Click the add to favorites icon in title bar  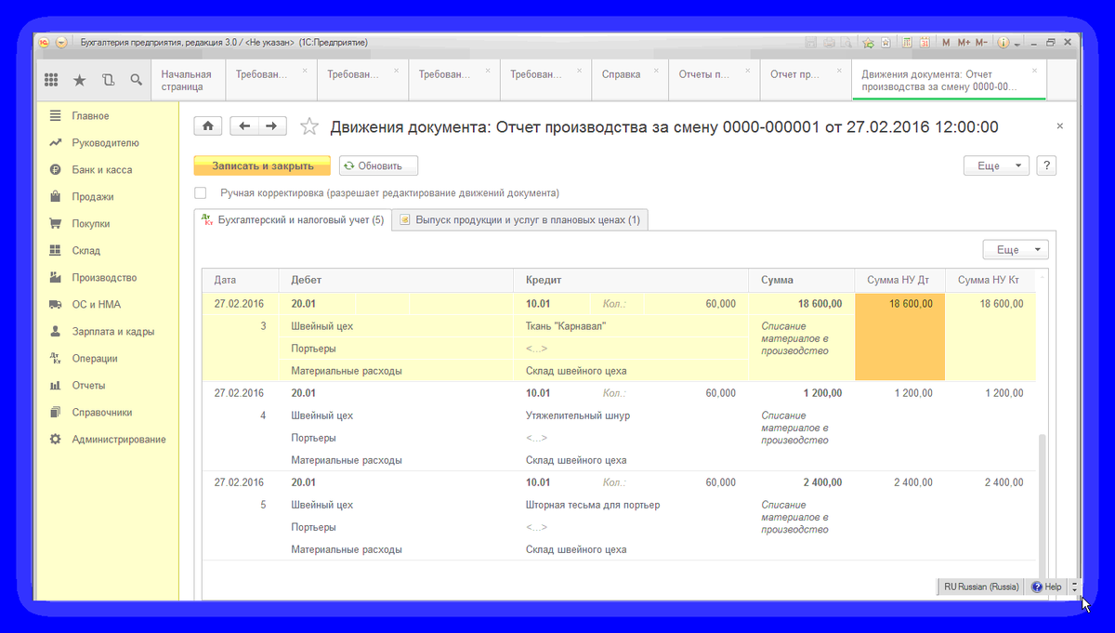click(x=869, y=43)
